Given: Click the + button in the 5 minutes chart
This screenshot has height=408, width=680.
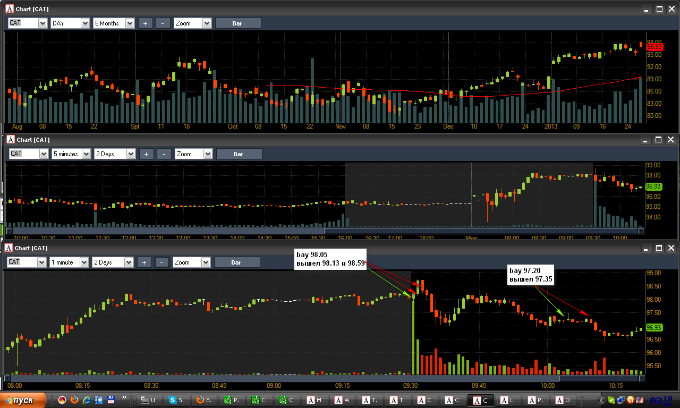Looking at the screenshot, I should tap(146, 154).
